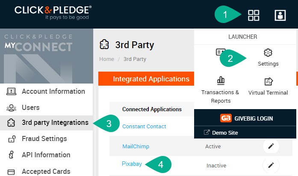This screenshot has width=298, height=176.
Task: Click the 3rd Party heading puzzle icon
Action: (104, 44)
